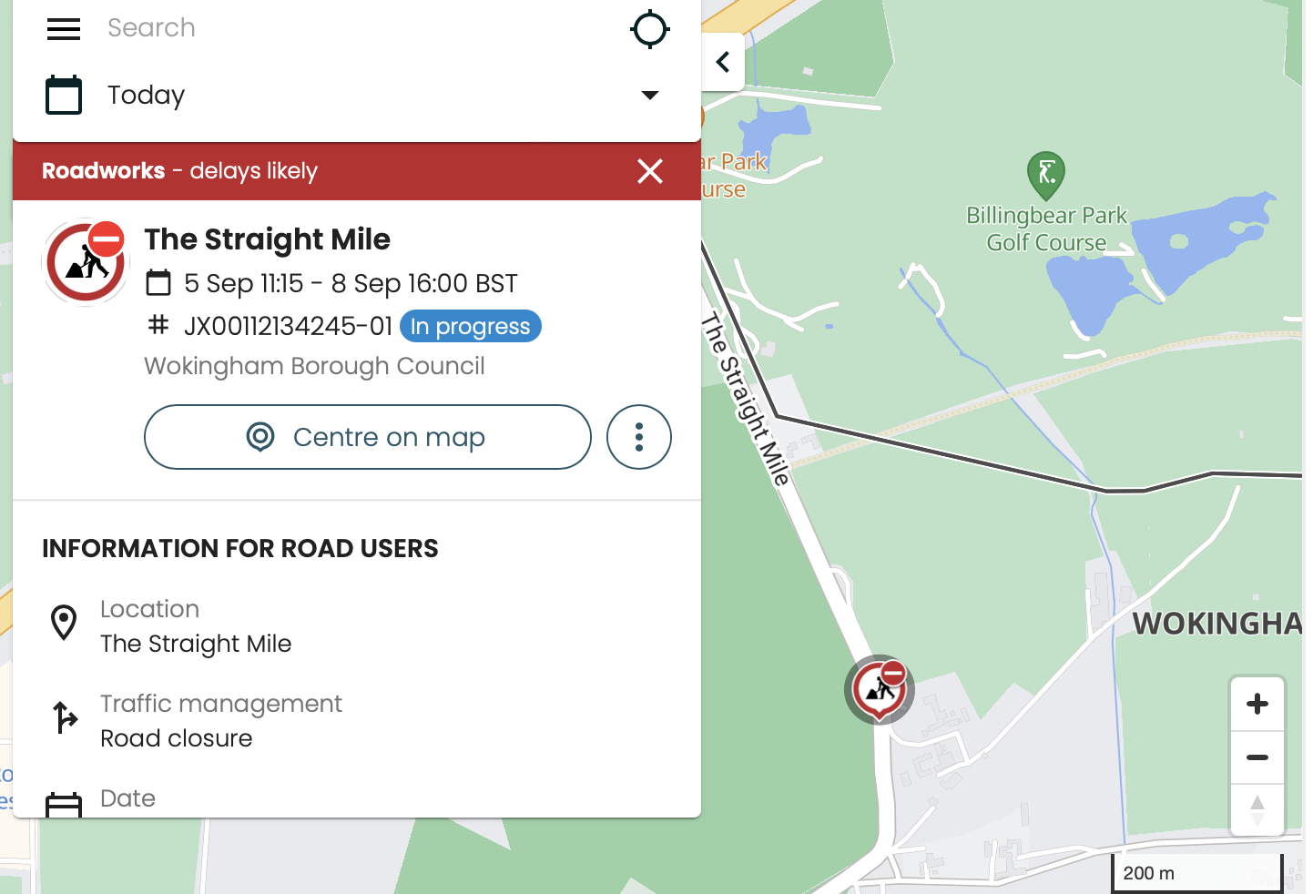This screenshot has width=1313, height=894.
Task: Collapse the side panel with chevron
Action: (723, 62)
